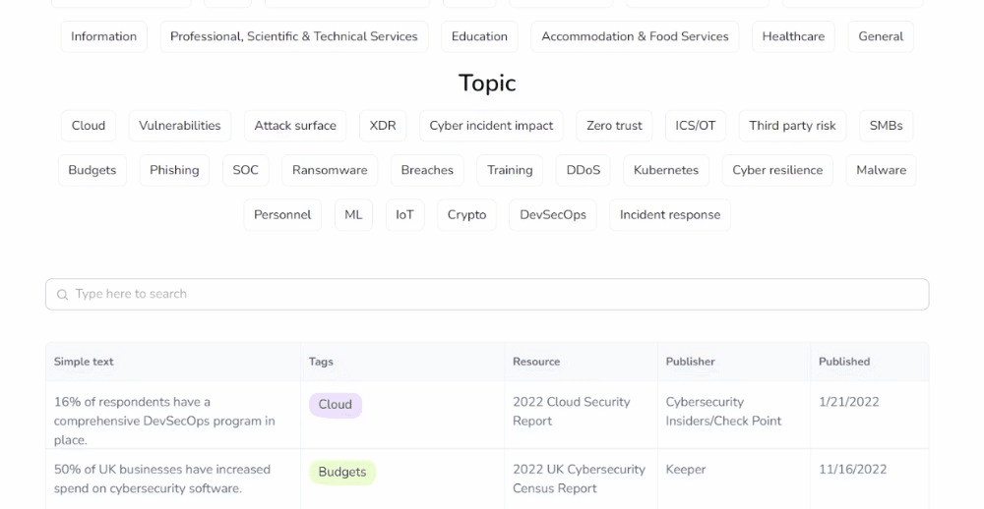Screen dimensions: 984x509
Task: Click into the search field
Action: point(487,294)
